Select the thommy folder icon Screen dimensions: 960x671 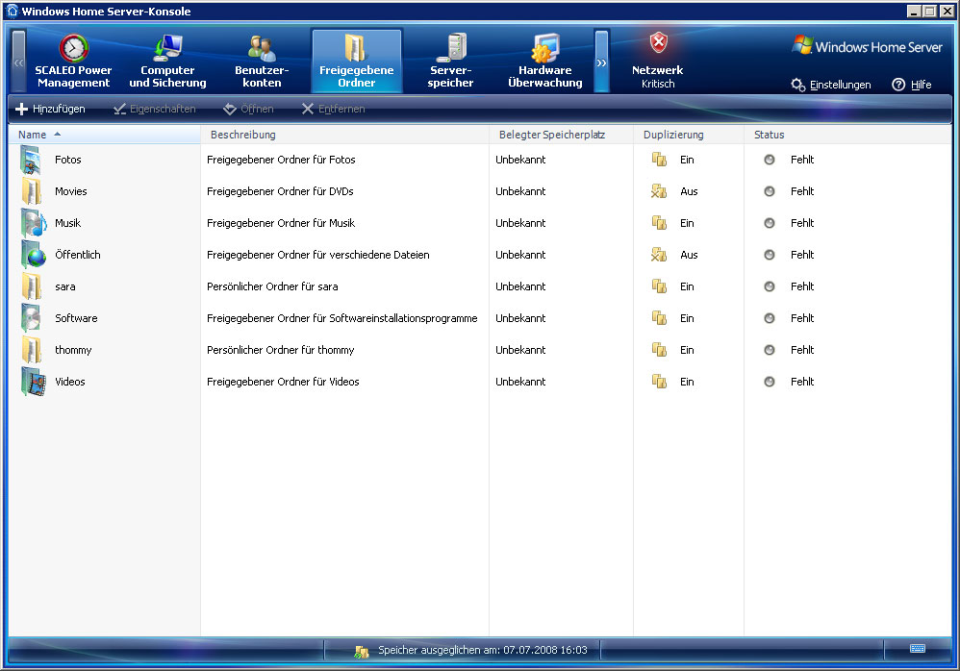pos(32,351)
